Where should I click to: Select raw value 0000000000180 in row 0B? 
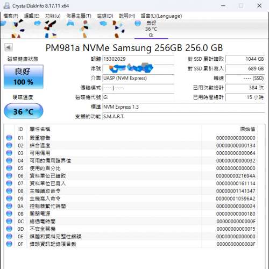tap(236, 214)
